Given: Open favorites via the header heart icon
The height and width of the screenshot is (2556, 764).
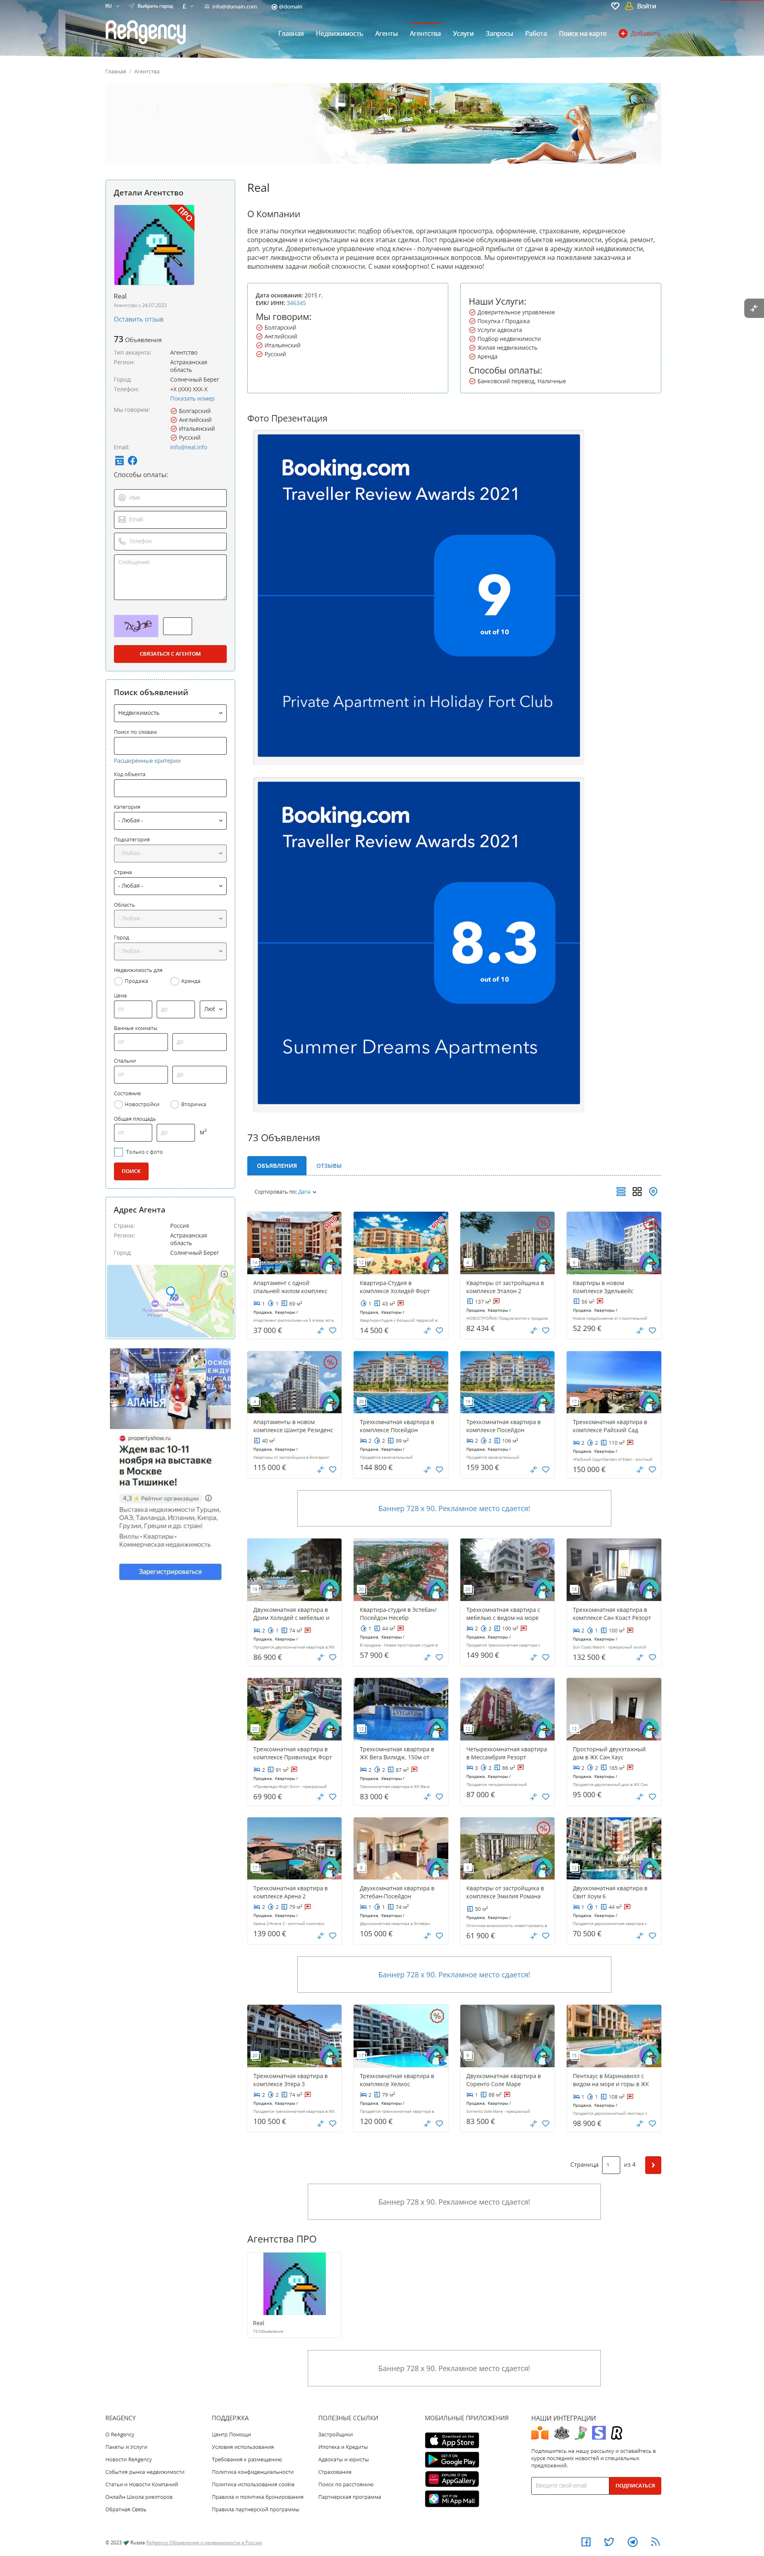Looking at the screenshot, I should (615, 6).
